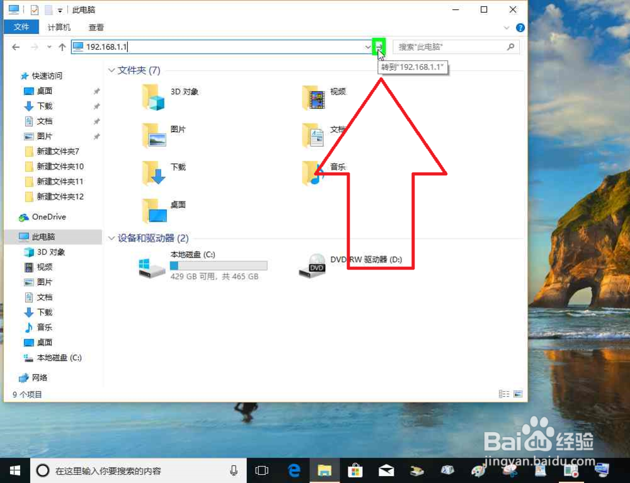Switch to large icons view in status bar

click(x=518, y=394)
